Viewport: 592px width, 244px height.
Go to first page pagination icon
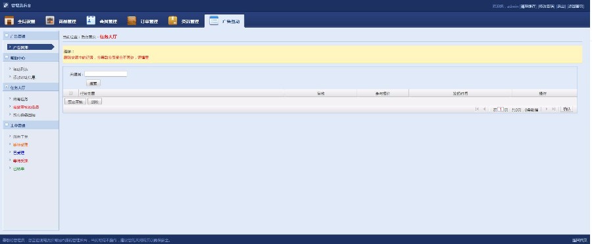click(478, 109)
